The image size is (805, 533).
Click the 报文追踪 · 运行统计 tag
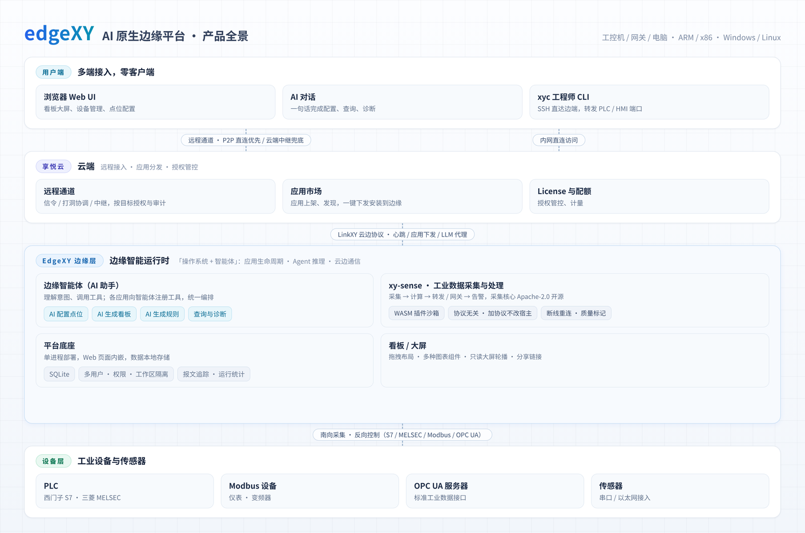tap(214, 374)
